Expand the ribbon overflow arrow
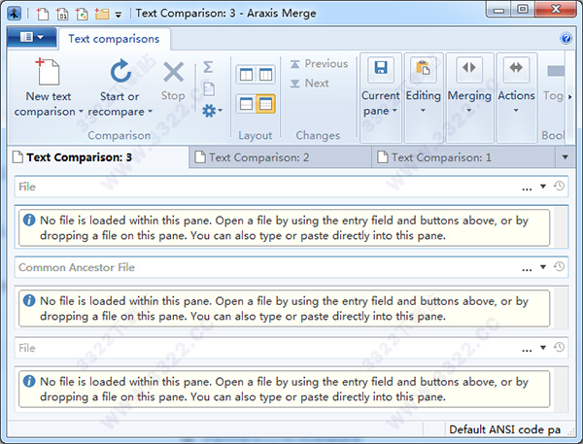The image size is (583, 444). pyautogui.click(x=570, y=97)
